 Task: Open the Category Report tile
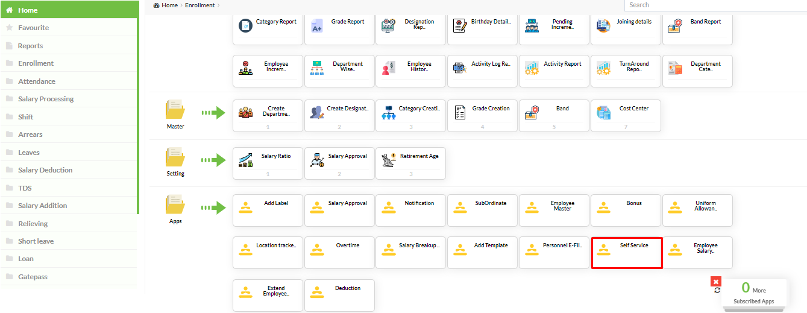268,28
